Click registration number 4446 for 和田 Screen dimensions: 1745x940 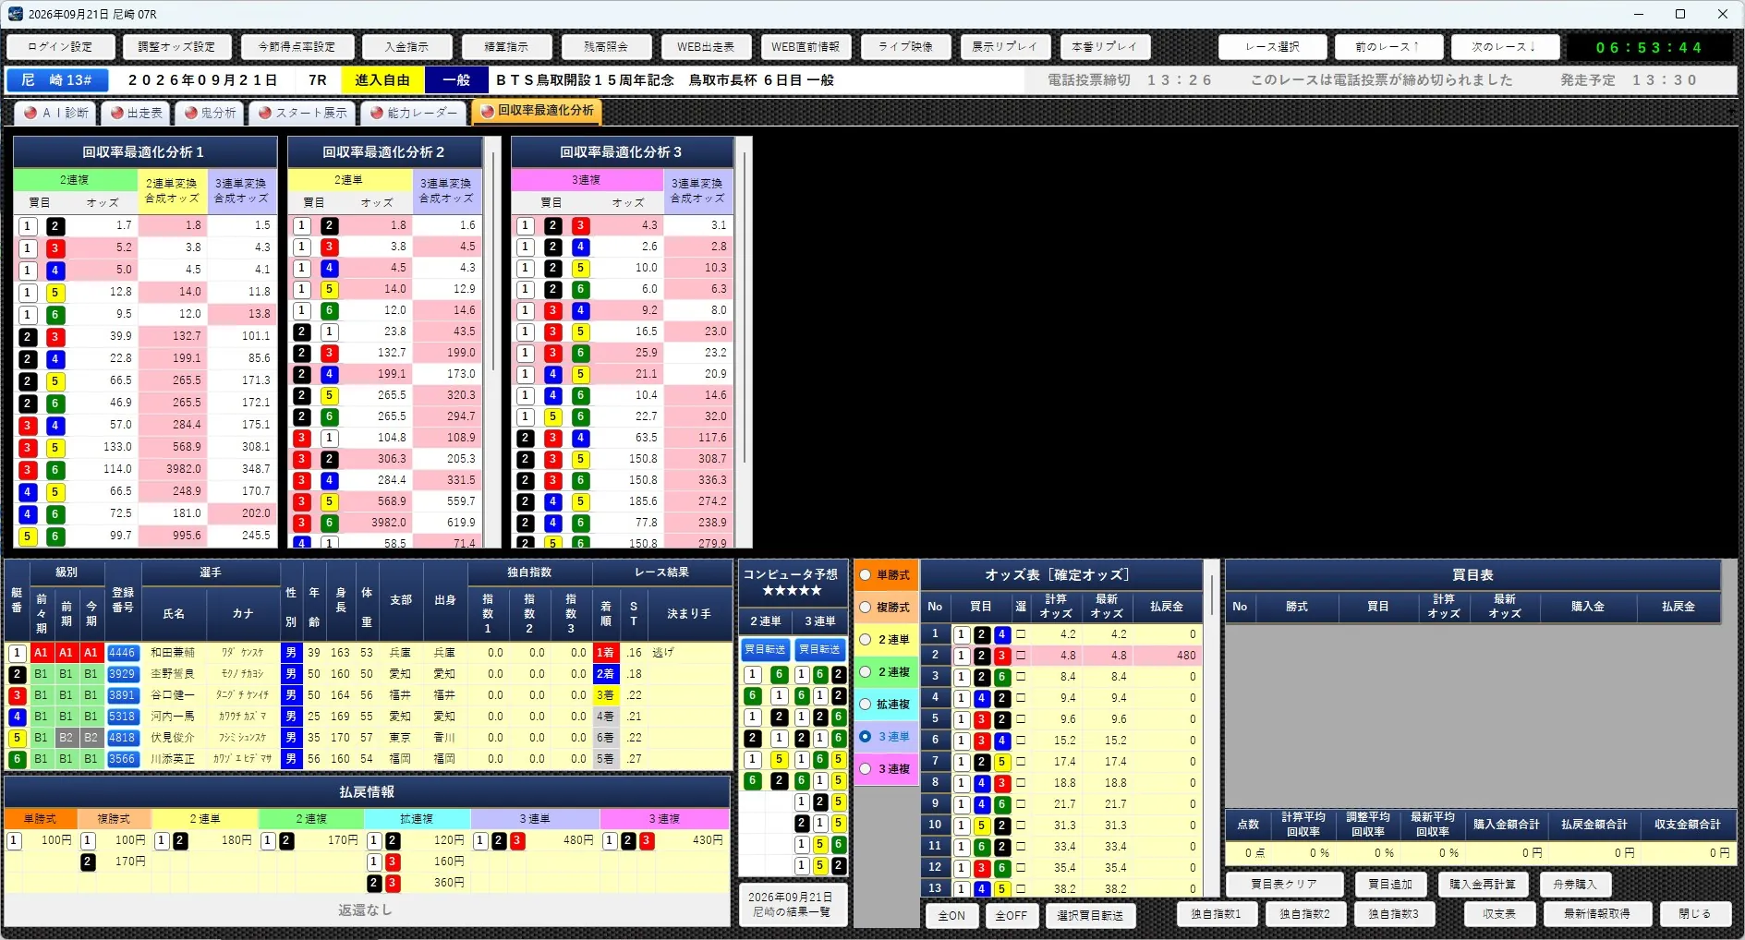pos(123,653)
